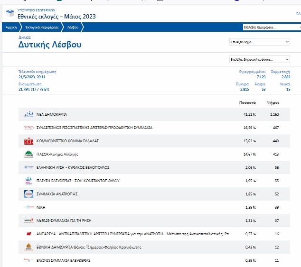
Task: Click the turnout value 2.883
Action: [286, 77]
